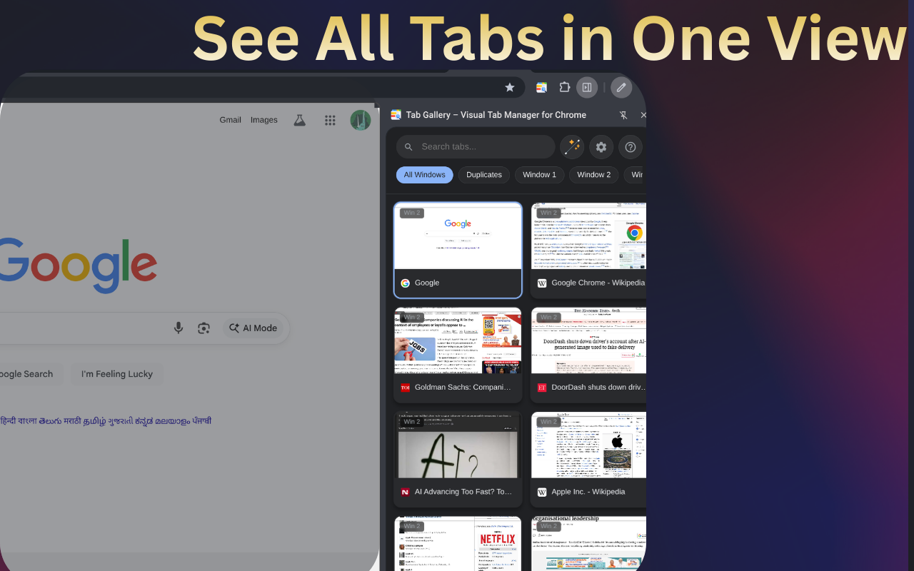Click the voice search microphone icon
The width and height of the screenshot is (914, 571).
click(x=179, y=328)
